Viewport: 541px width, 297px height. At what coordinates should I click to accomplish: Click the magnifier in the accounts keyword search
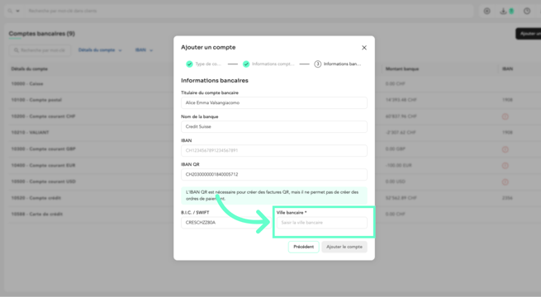[x=17, y=50]
